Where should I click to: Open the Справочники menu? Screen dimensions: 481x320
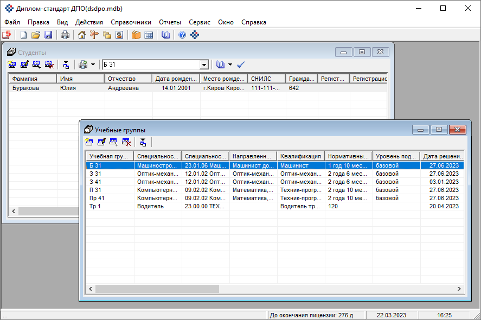coord(131,22)
